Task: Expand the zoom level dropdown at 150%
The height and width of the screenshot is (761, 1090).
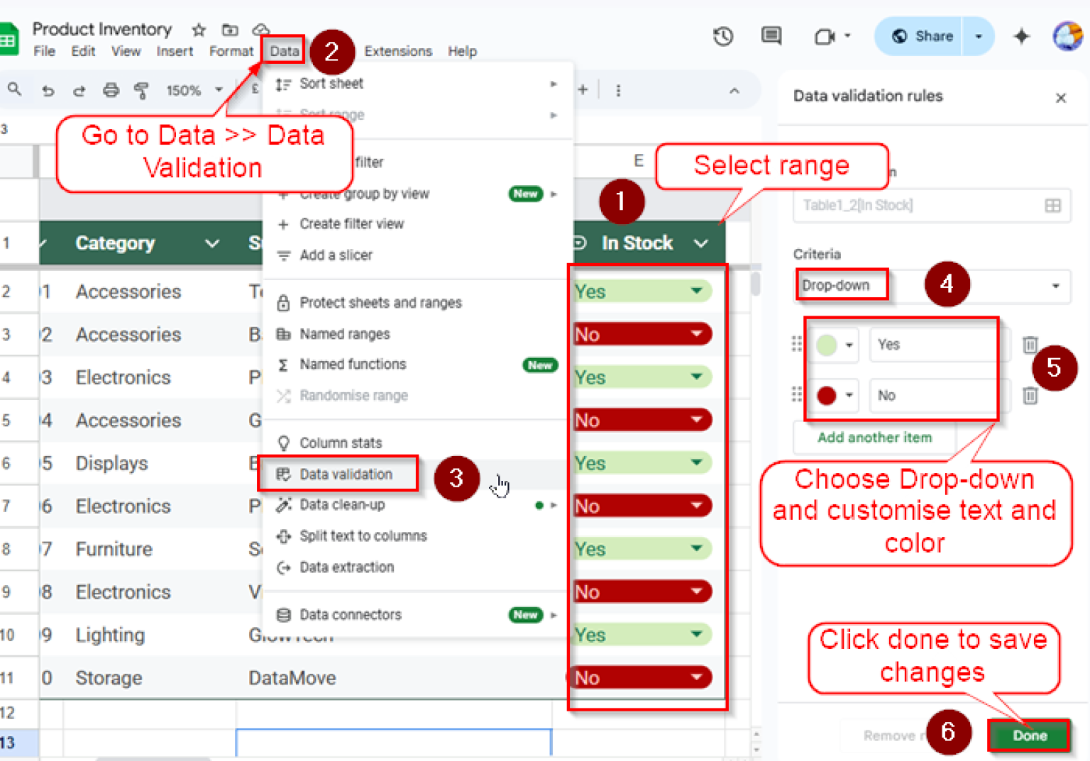Action: 218,90
